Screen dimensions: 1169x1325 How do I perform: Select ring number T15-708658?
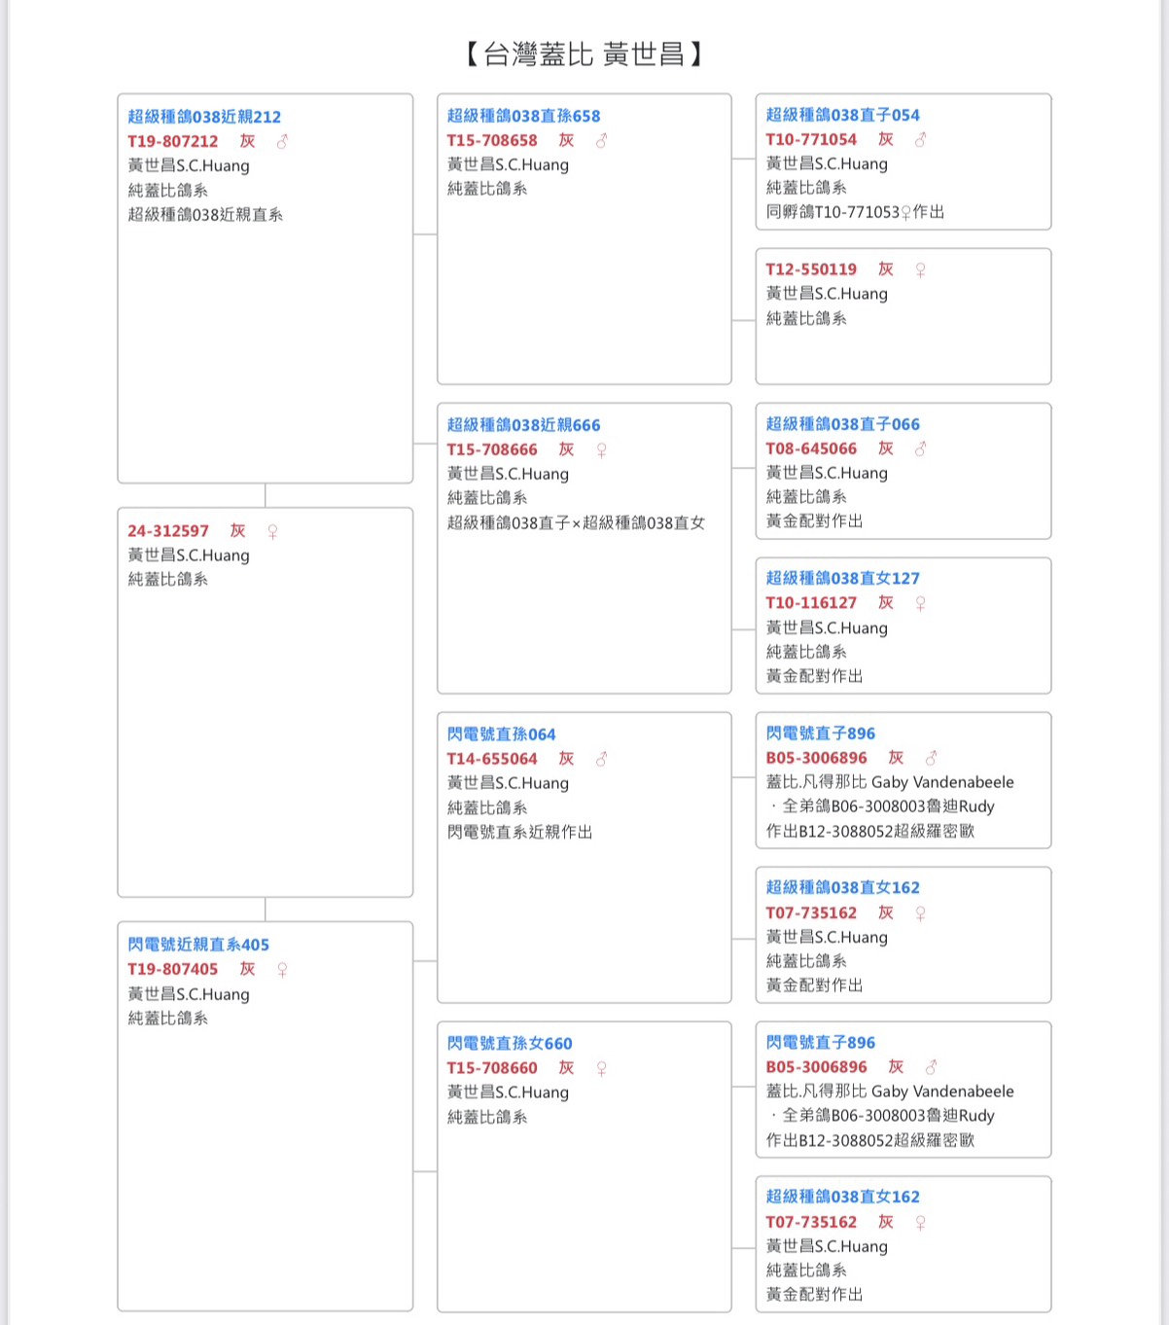click(x=492, y=140)
